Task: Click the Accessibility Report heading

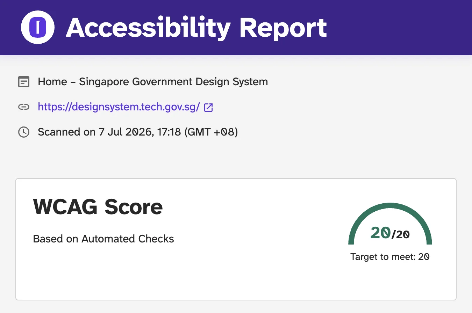Action: [196, 27]
